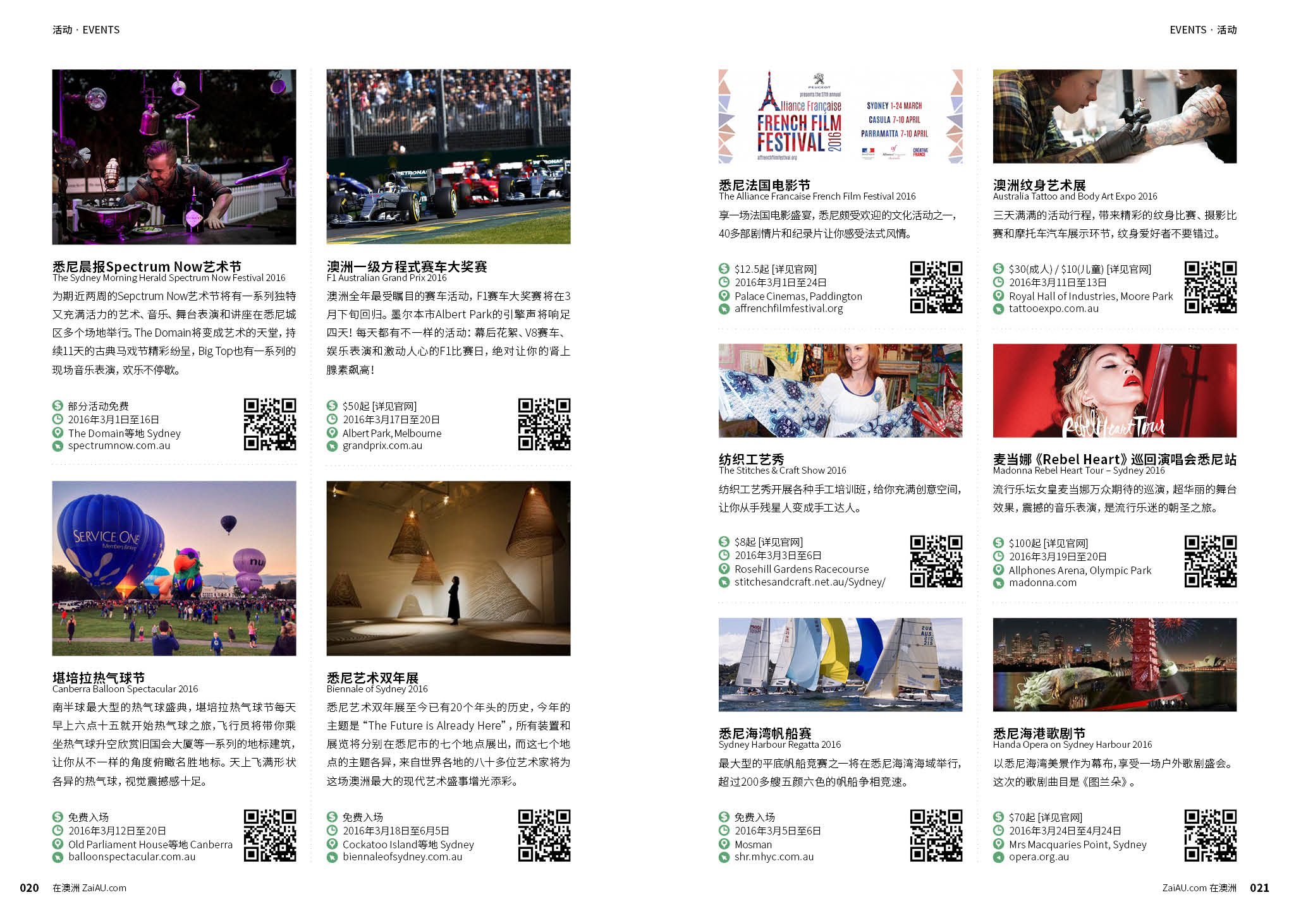Open the spectrumnow.com.au link
Viewport: 1289px width, 914px height.
coord(119,445)
